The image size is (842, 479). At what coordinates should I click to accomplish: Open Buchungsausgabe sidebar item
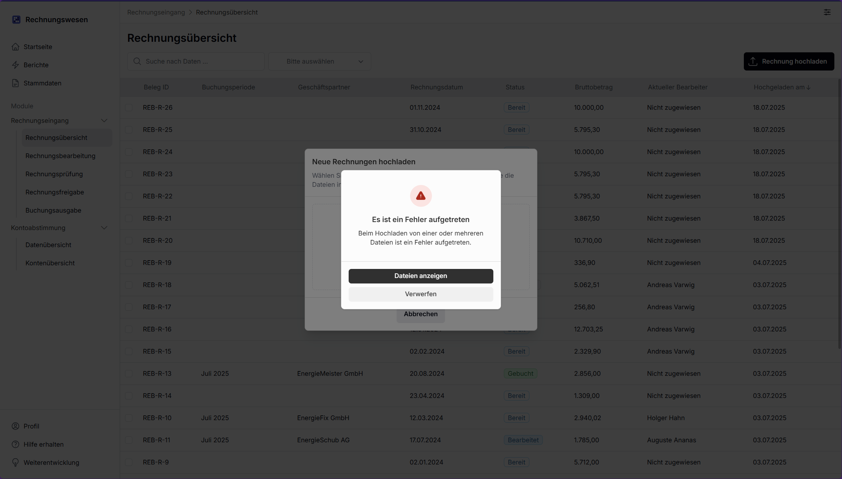pos(53,210)
